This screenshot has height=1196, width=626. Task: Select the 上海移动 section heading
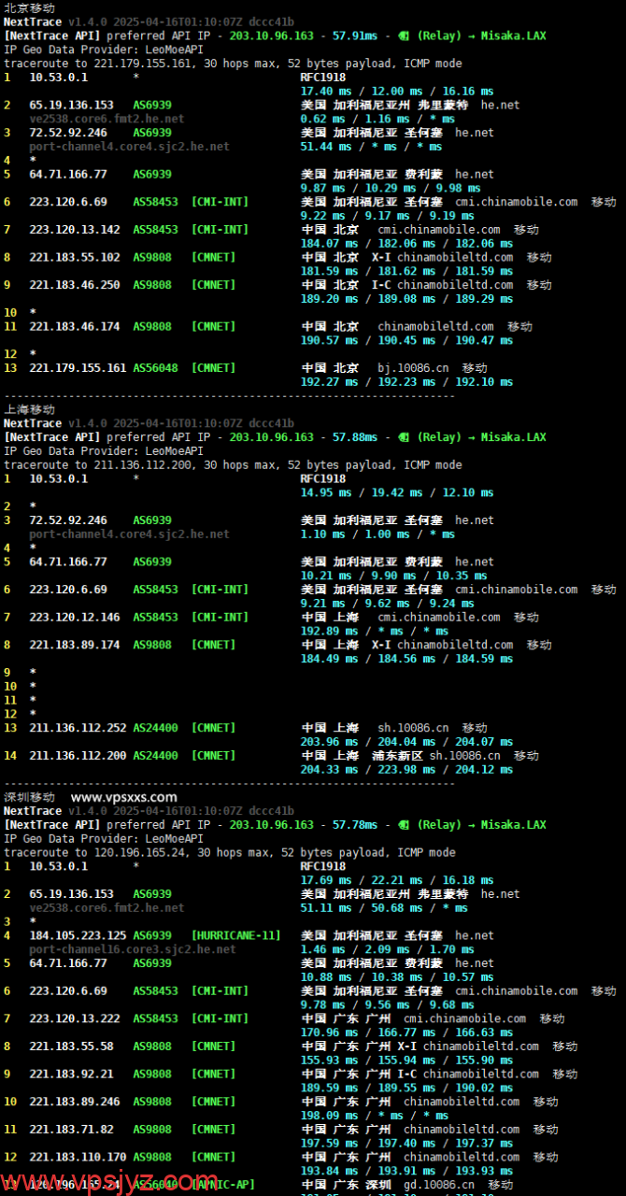click(x=29, y=409)
